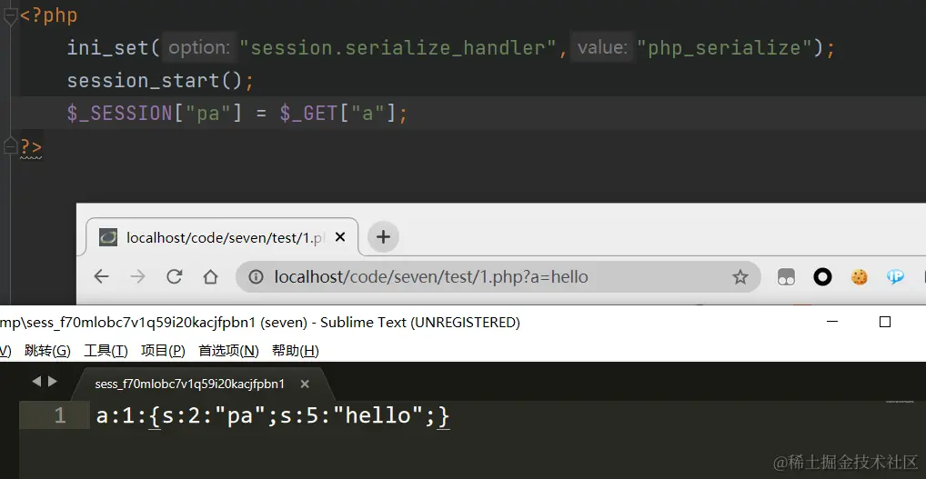This screenshot has height=479, width=926.
Task: Close the localhost browser tab
Action: click(x=340, y=237)
